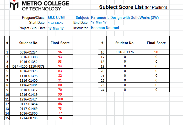Select student number 1016-01373
Image resolution: width=183 pixels, height=125 pixels.
click(x=29, y=71)
